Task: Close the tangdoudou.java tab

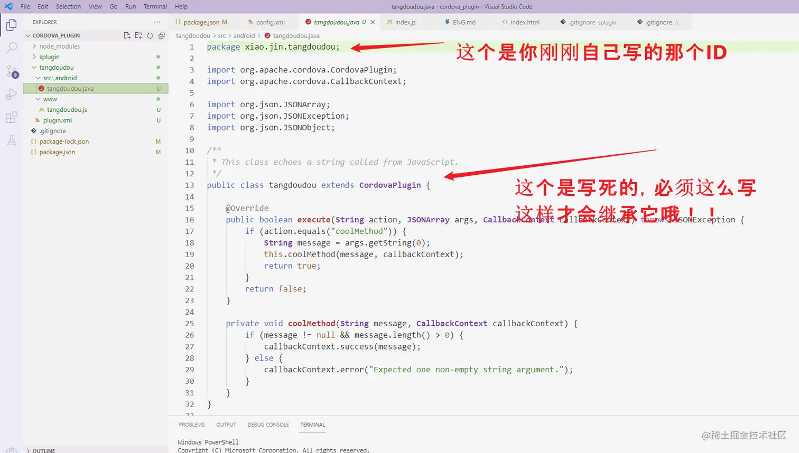Action: click(373, 22)
